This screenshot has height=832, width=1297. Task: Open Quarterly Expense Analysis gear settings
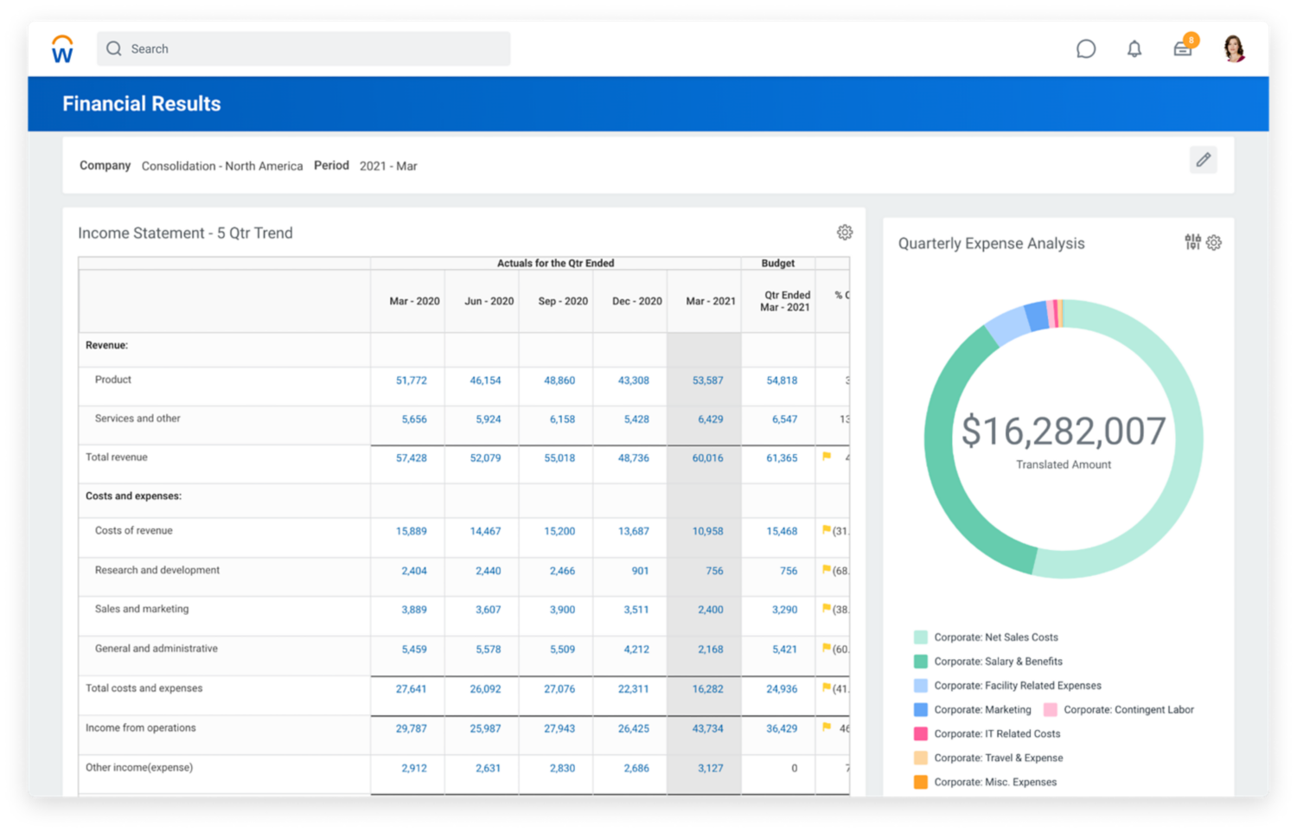tap(1214, 243)
